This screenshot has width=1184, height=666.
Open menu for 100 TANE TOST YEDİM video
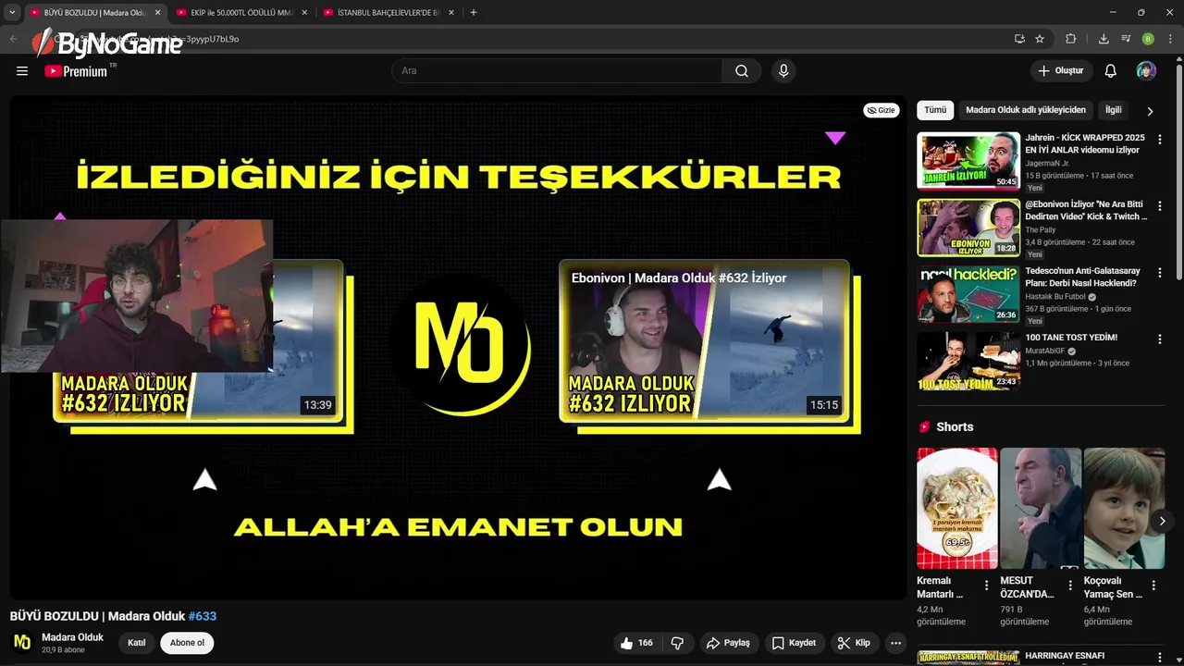click(x=1160, y=339)
